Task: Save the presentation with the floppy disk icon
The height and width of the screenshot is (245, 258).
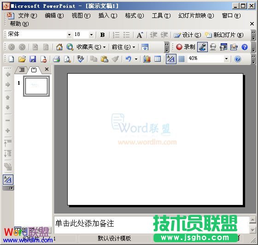Action: point(33,59)
